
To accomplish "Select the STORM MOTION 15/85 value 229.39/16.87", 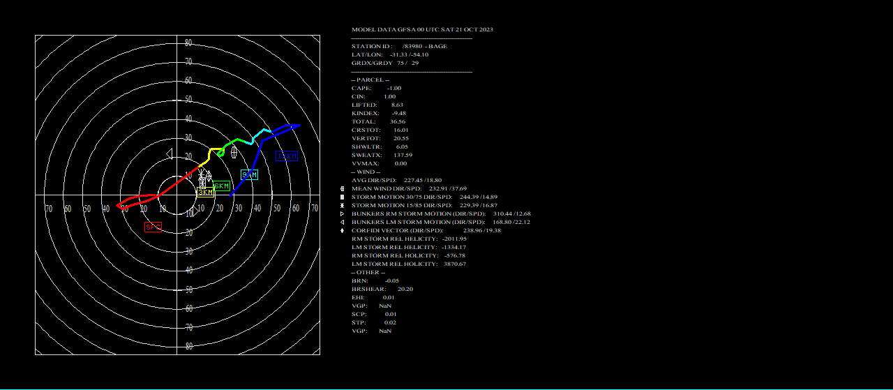I will click(478, 205).
